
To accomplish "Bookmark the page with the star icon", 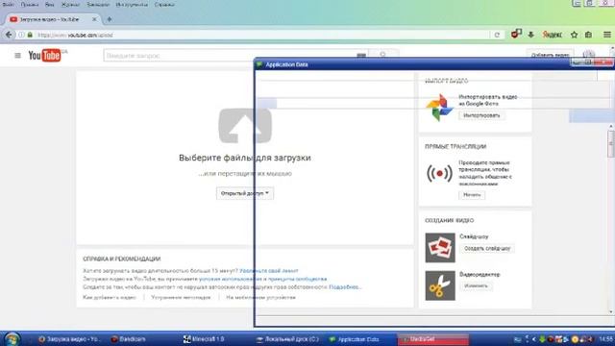I will (575, 35).
